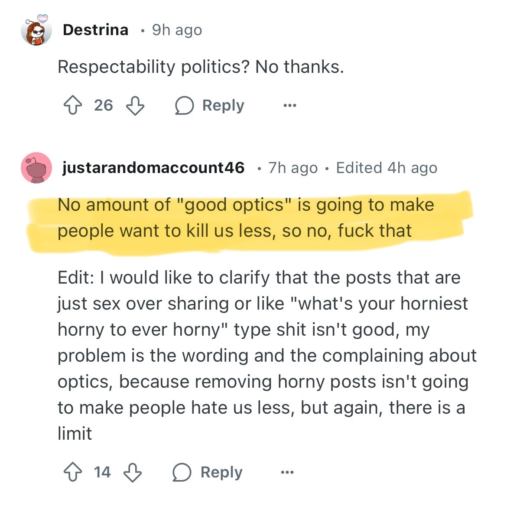Upvote Destrina's comment
This screenshot has width=507, height=513.
click(72, 105)
